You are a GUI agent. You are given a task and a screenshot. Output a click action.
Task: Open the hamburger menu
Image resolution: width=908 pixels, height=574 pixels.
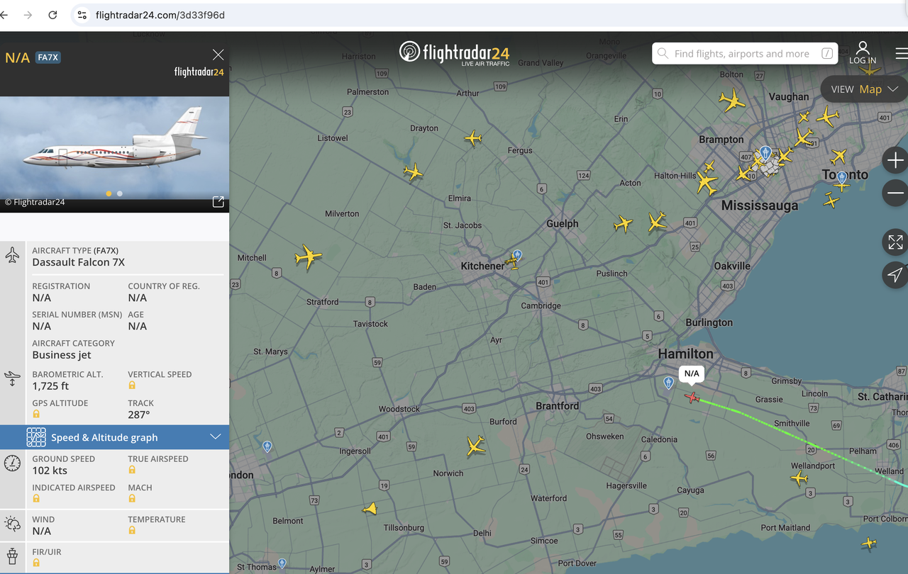click(901, 53)
